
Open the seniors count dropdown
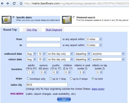coord(44,72)
